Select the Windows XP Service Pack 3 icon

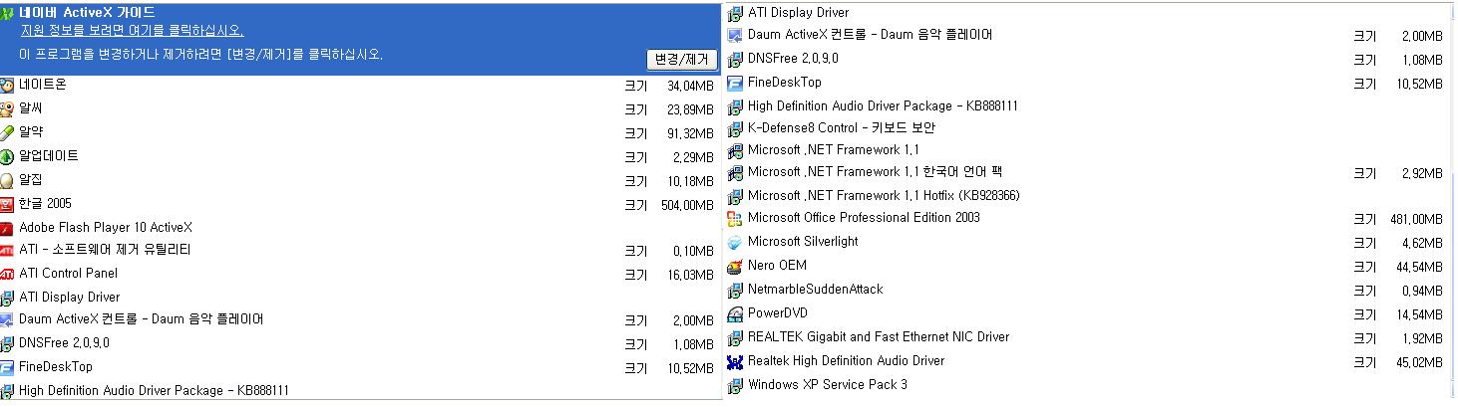(x=736, y=386)
